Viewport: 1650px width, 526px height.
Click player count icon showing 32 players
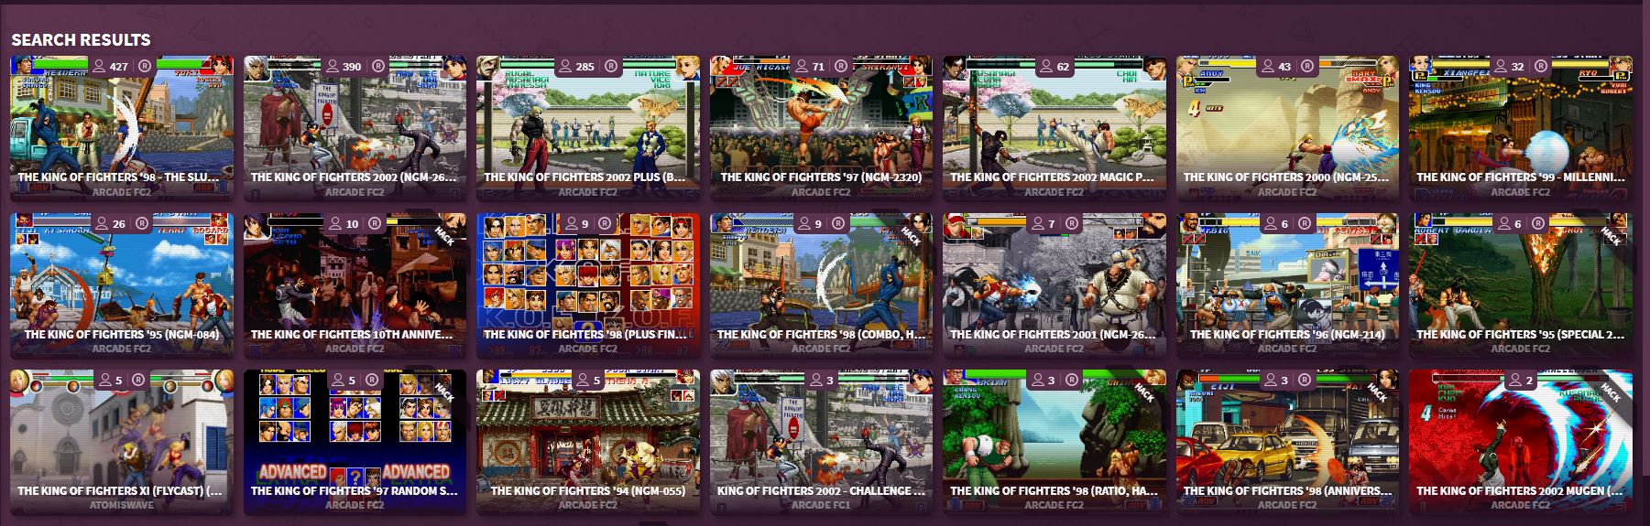(1501, 66)
